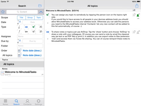
Task: Select the Group scope segment
Action: [x=30, y=18]
